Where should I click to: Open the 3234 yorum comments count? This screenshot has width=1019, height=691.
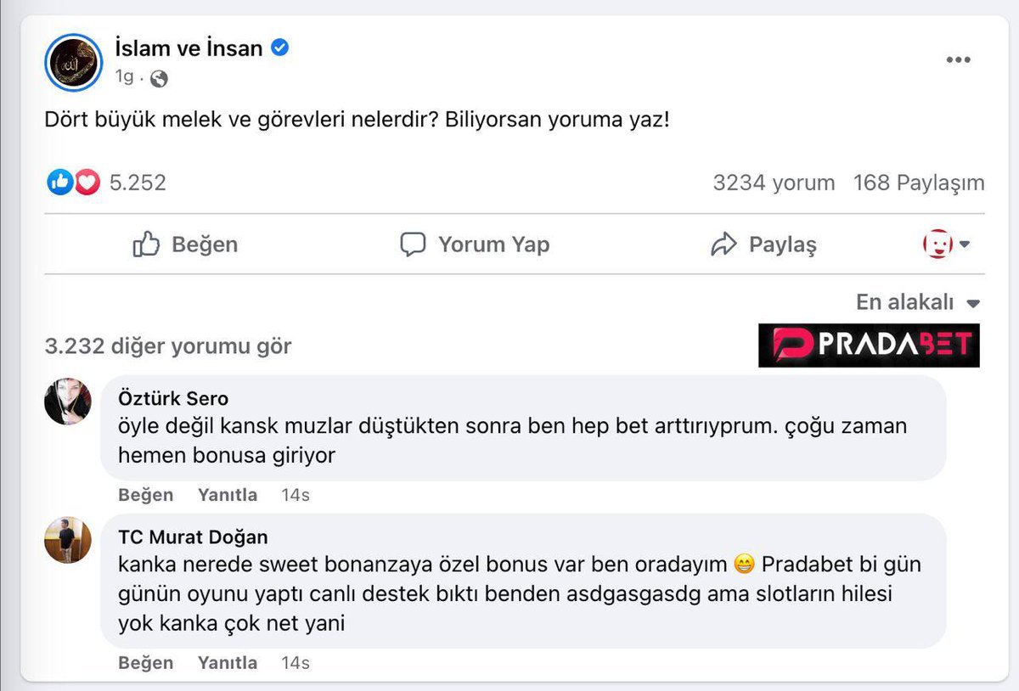(774, 183)
